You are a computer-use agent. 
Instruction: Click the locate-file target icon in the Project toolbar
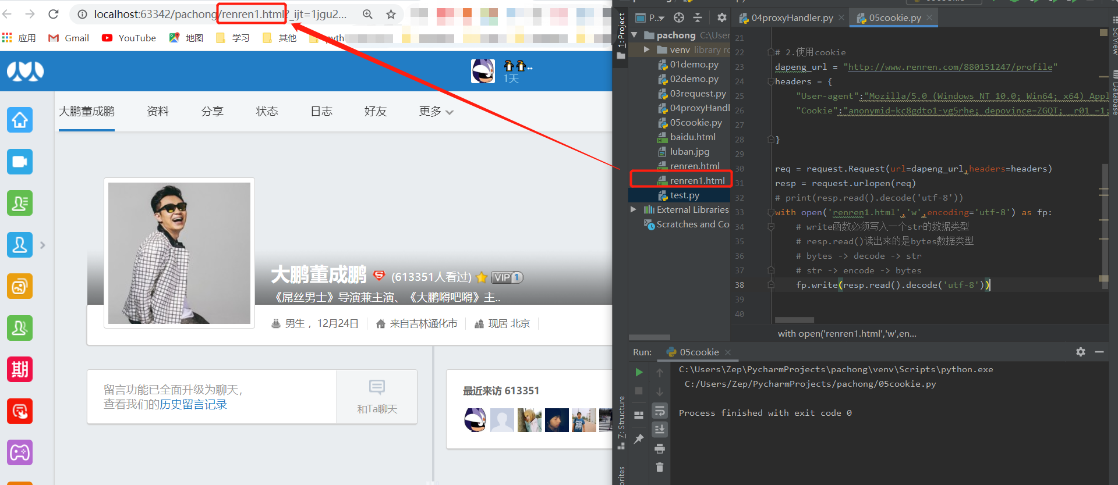coord(679,17)
